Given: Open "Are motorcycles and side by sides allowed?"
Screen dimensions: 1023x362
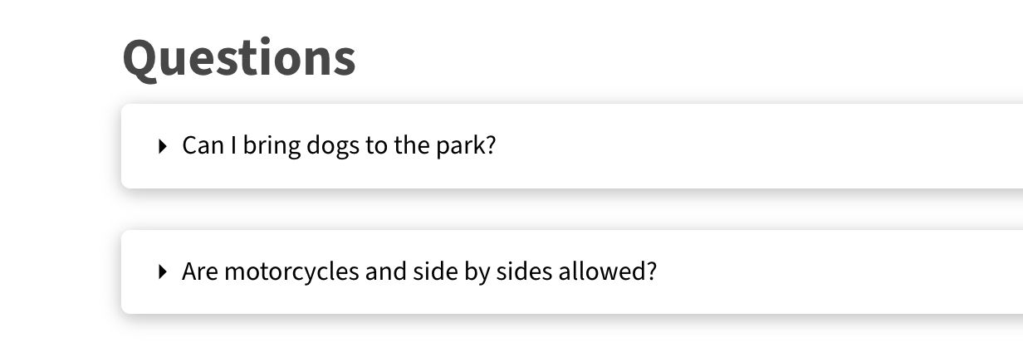Looking at the screenshot, I should tap(418, 272).
